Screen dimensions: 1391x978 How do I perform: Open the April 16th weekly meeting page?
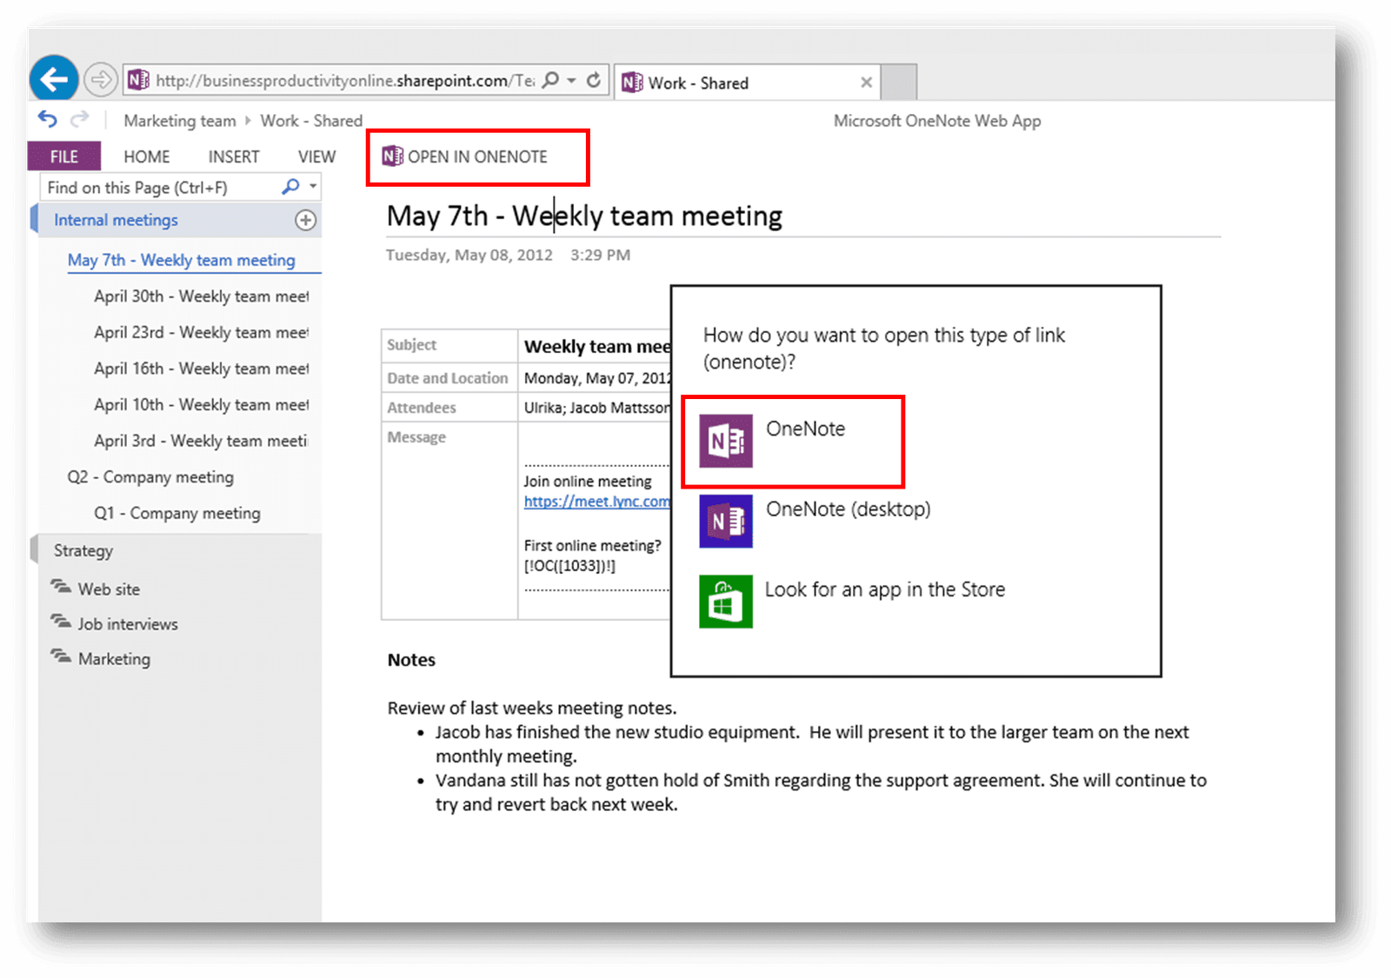[x=202, y=369]
